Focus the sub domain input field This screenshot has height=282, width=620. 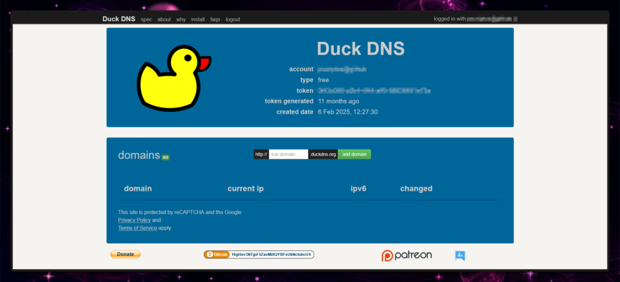coord(288,154)
